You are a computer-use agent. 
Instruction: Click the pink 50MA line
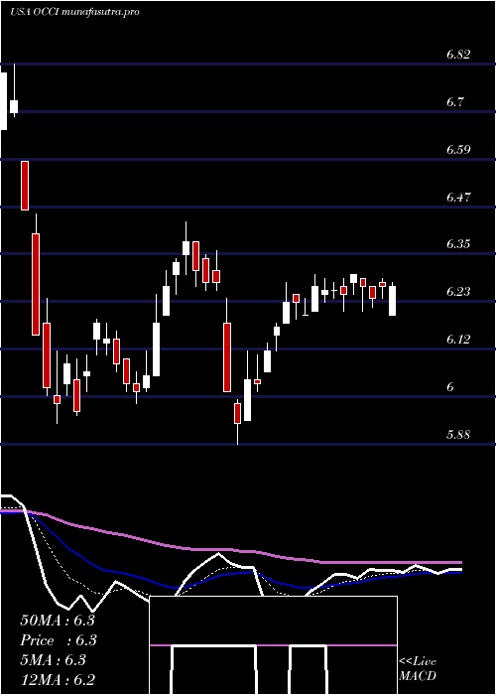pyautogui.click(x=230, y=550)
